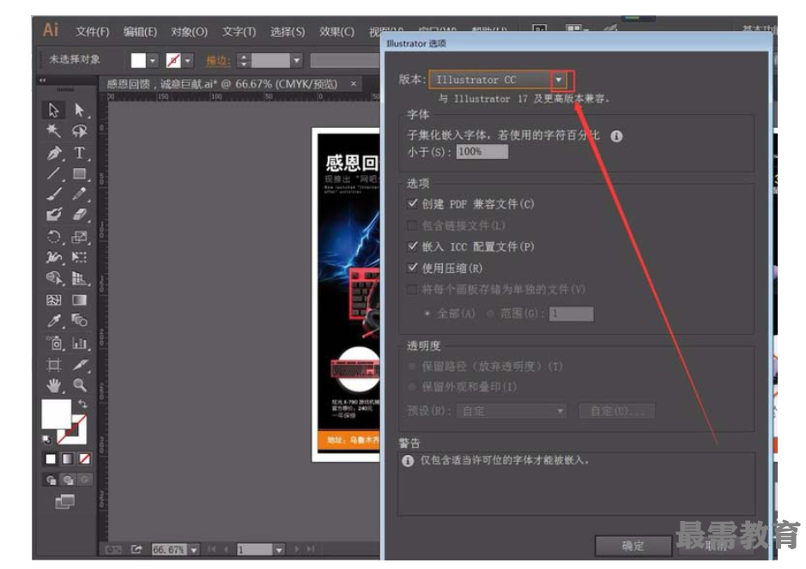Toggle 嵌入 ICC 配置文件(P) checkbox
This screenshot has height=569, width=806.
pos(412,245)
